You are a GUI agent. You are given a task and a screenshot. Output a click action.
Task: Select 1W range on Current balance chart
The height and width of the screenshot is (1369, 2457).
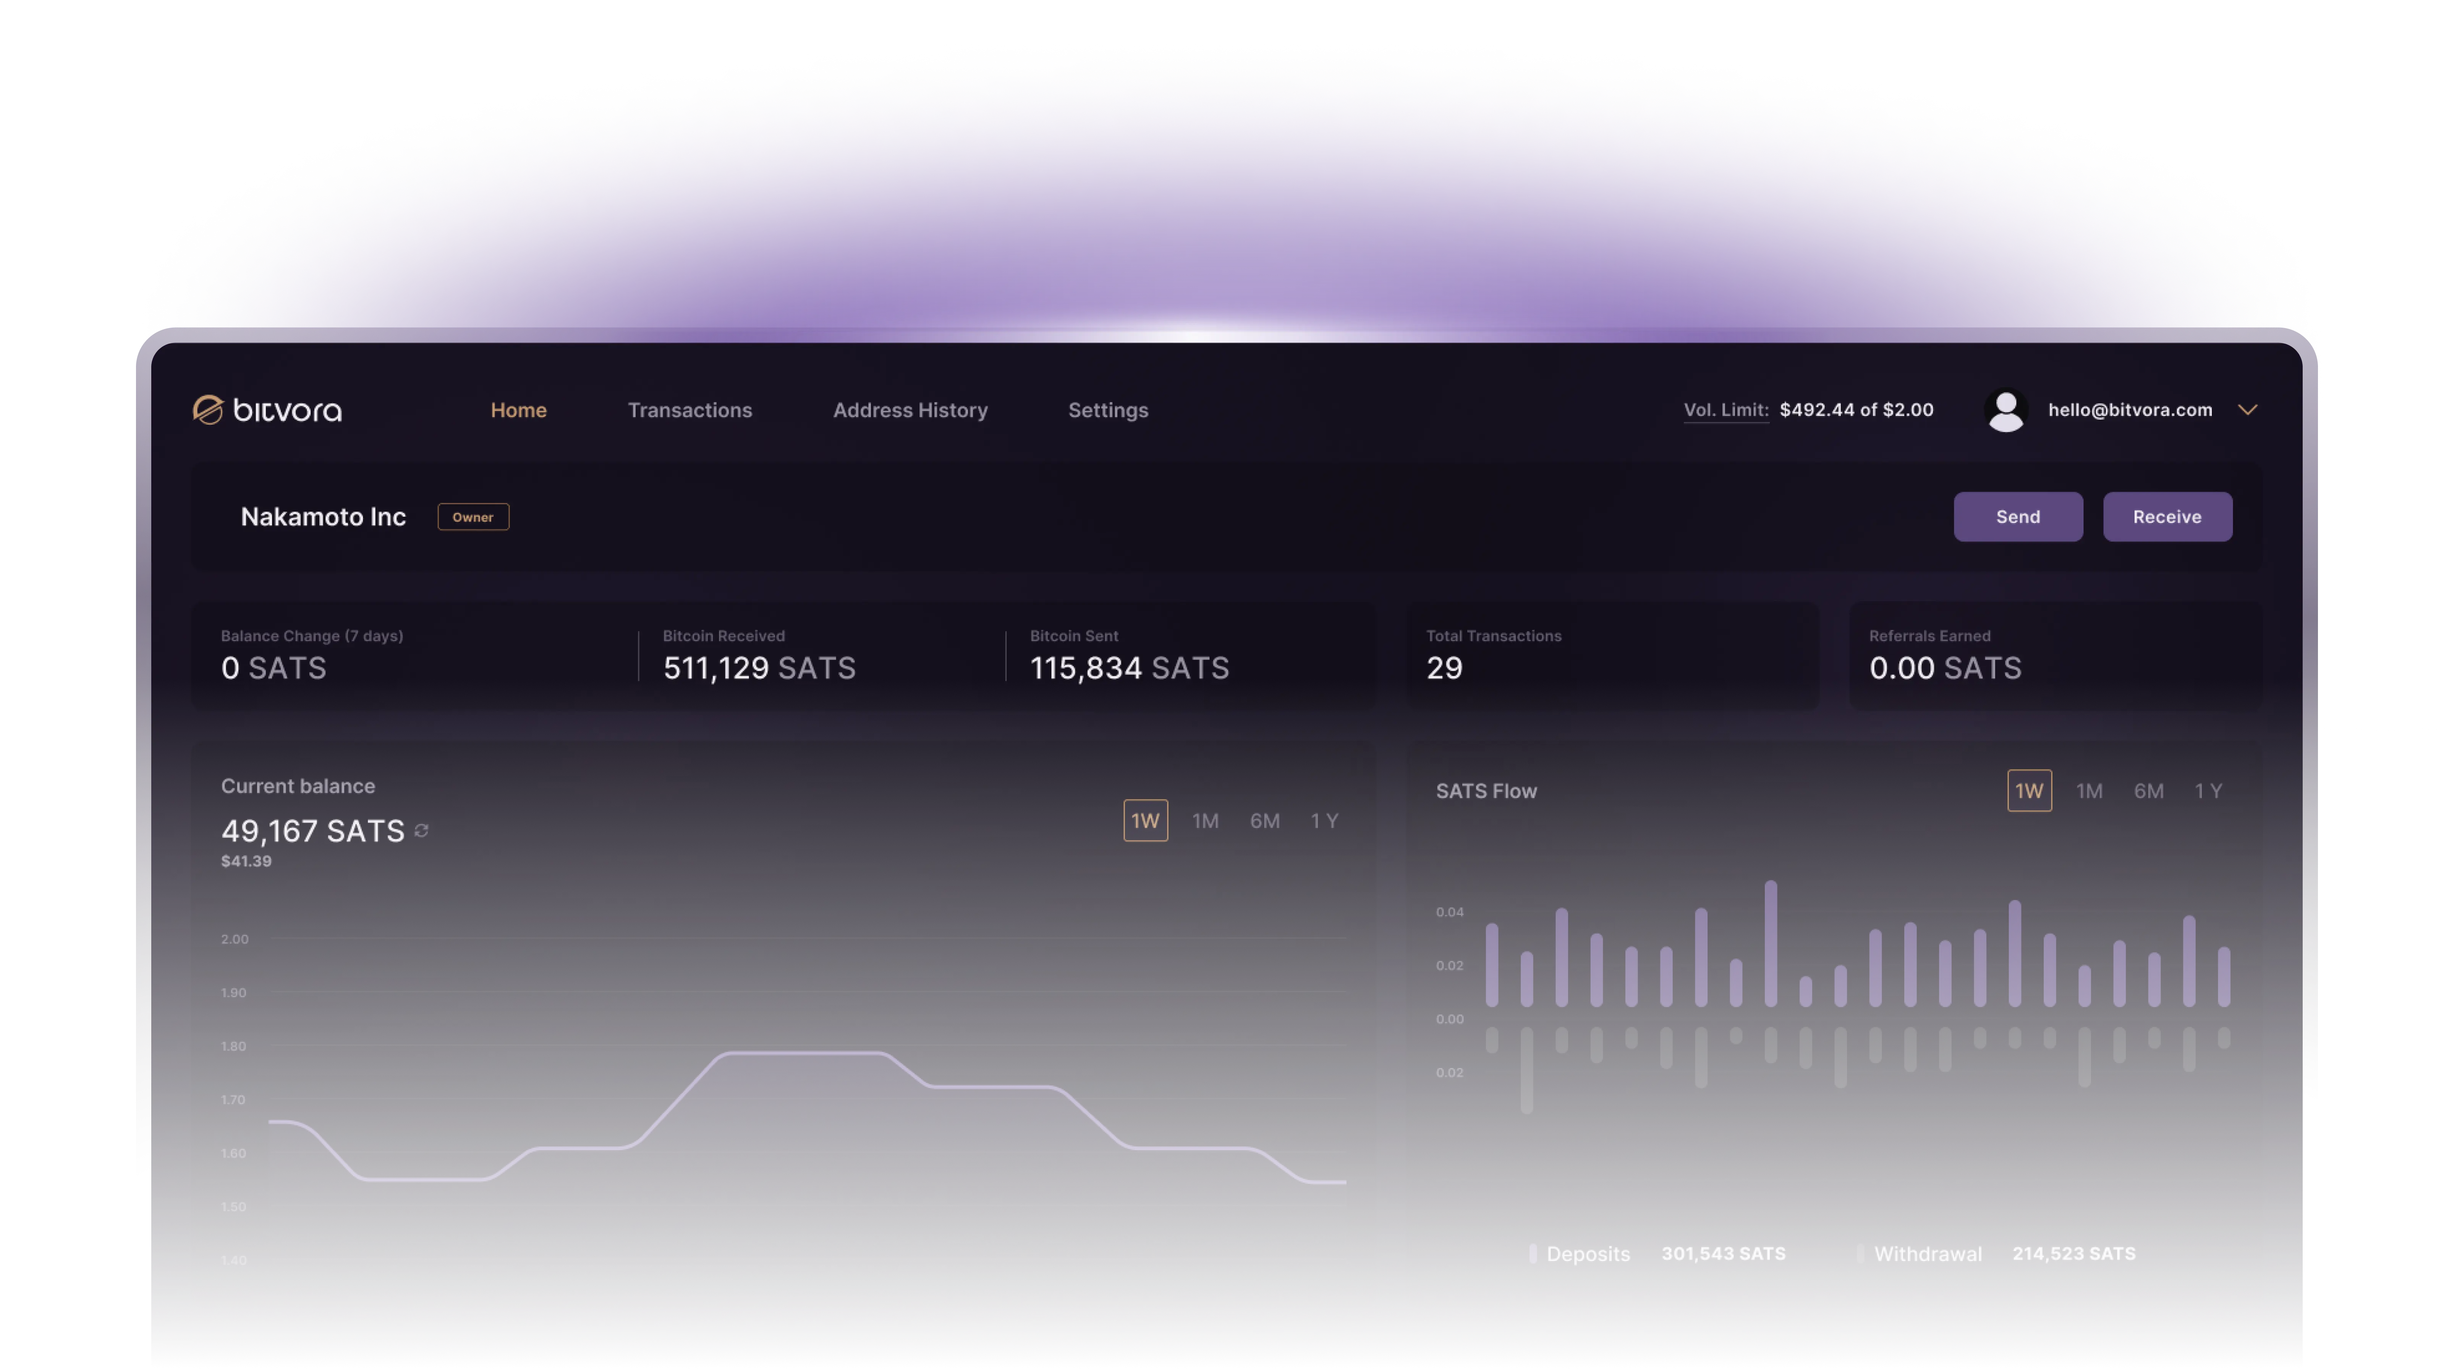(1146, 821)
